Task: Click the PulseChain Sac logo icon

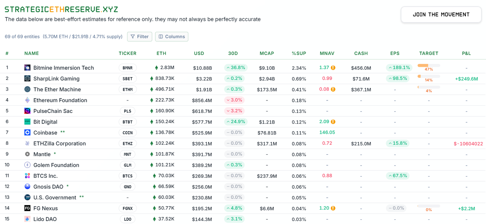Action: click(x=27, y=111)
